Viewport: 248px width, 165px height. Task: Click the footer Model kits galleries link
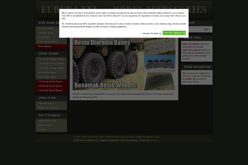[144, 137]
